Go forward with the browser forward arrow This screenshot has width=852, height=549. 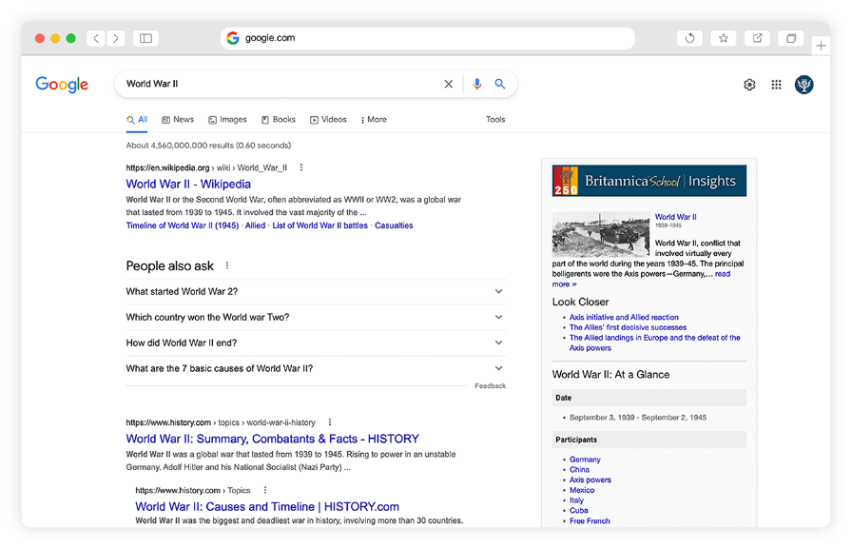tap(116, 38)
